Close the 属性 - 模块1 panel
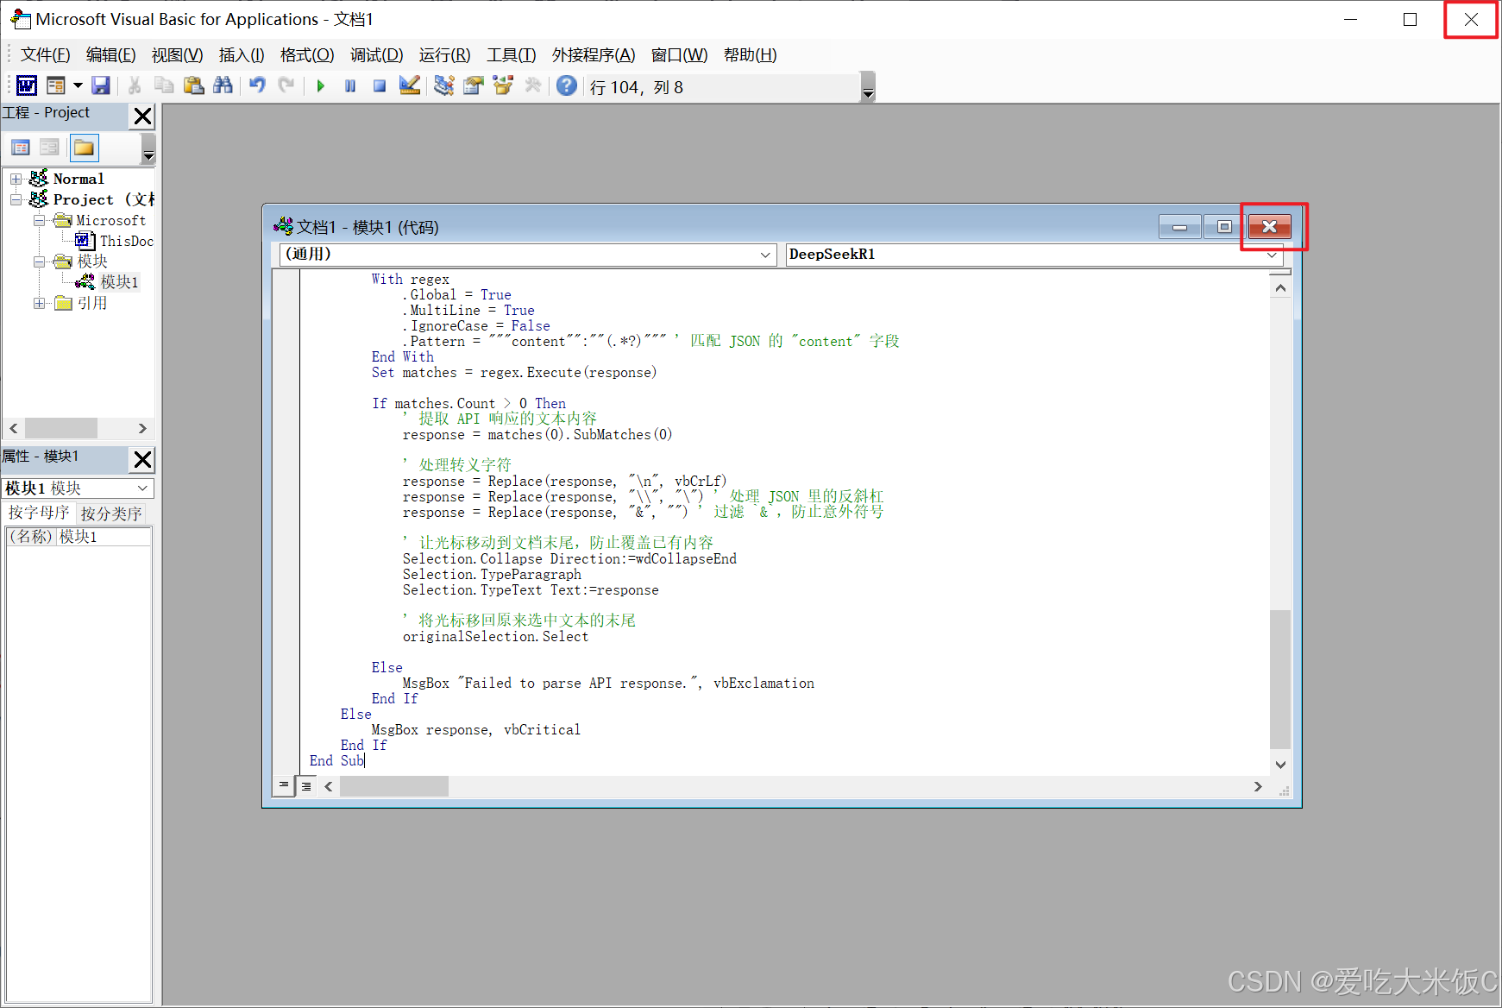The width and height of the screenshot is (1502, 1008). (x=143, y=459)
